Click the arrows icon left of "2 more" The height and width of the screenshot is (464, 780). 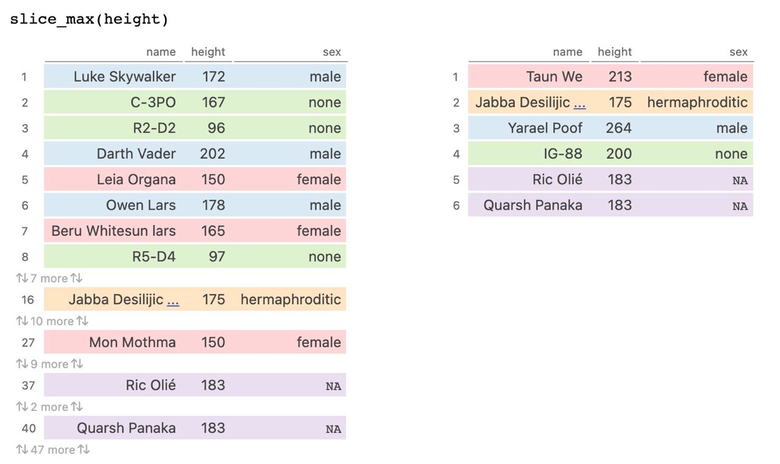tap(22, 407)
